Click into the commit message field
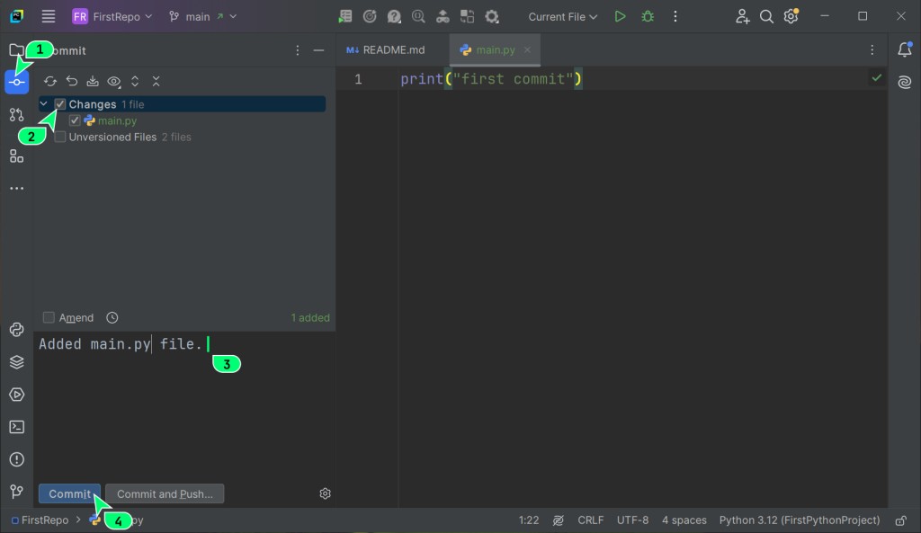Viewport: 921px width, 533px height. click(180, 404)
